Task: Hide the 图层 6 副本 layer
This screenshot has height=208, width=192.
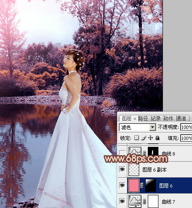Action: [x=122, y=169]
